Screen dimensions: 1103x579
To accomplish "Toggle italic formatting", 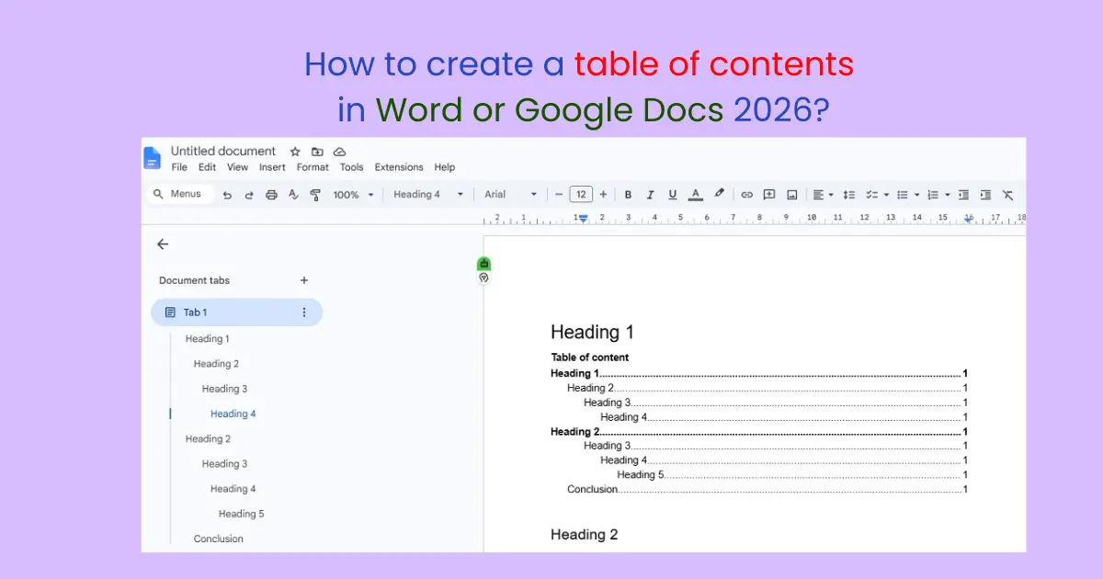I will coord(650,195).
